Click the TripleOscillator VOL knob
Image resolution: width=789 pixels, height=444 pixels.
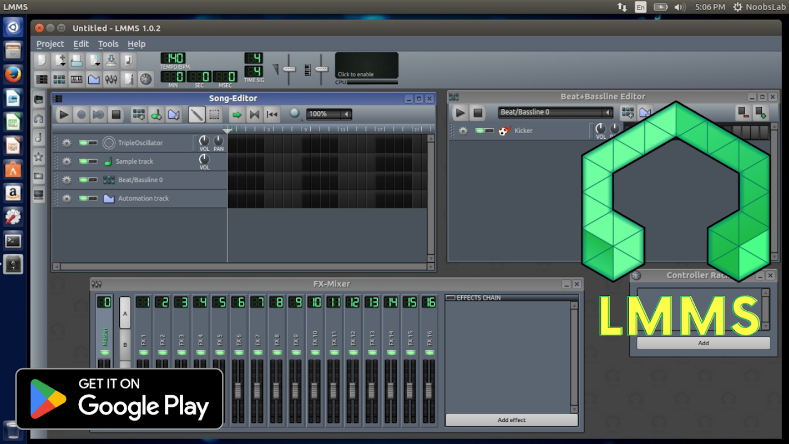pos(204,141)
